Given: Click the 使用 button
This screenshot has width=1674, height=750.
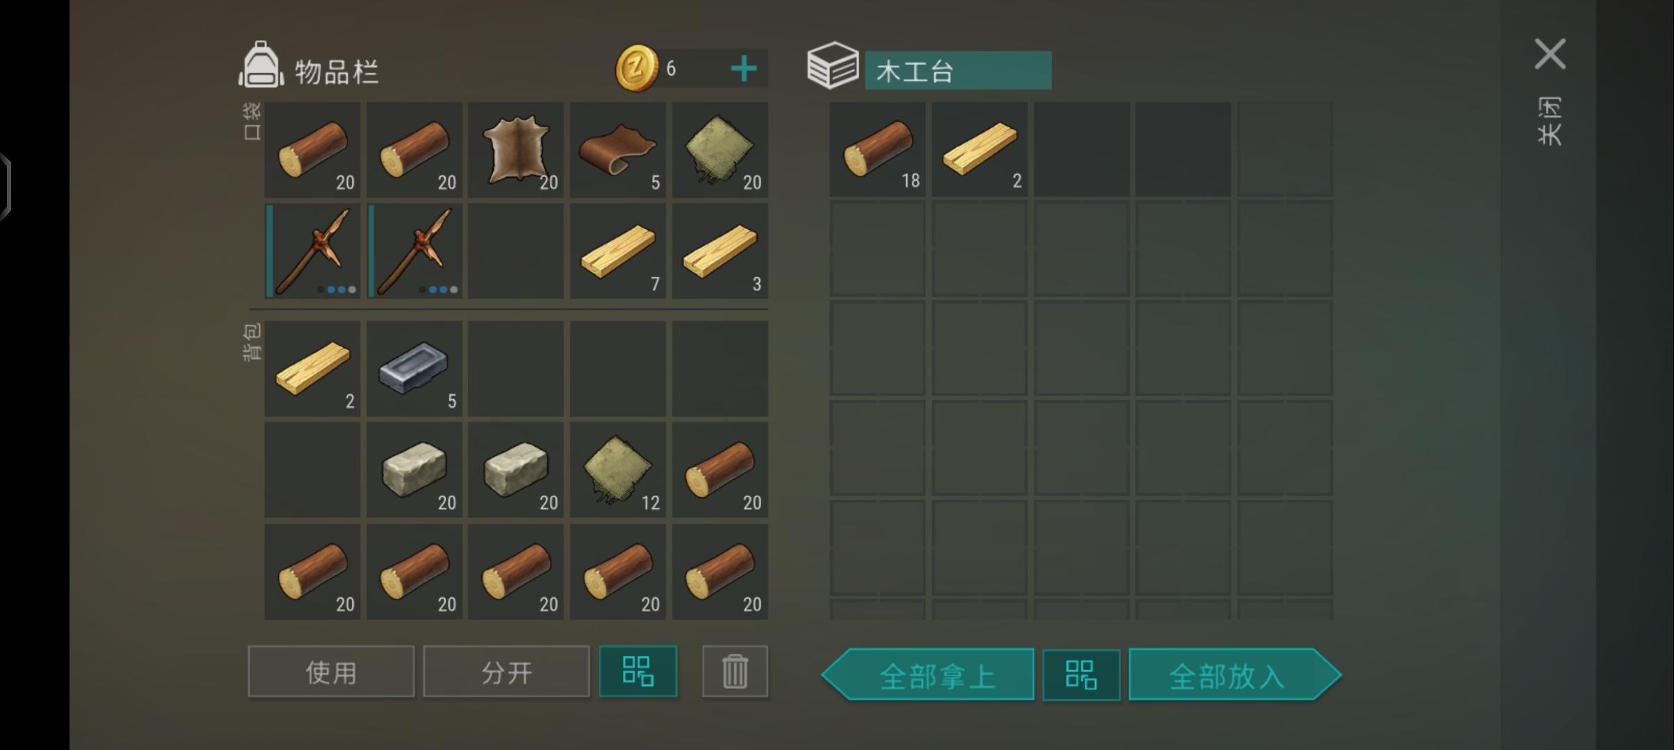Looking at the screenshot, I should [331, 672].
